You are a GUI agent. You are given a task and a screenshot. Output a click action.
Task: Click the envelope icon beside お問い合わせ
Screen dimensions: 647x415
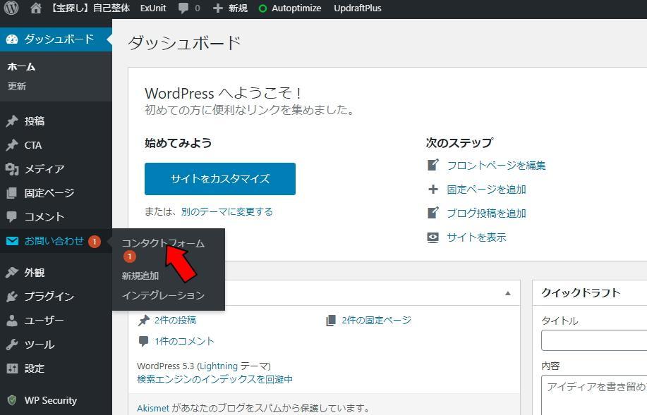(x=12, y=241)
